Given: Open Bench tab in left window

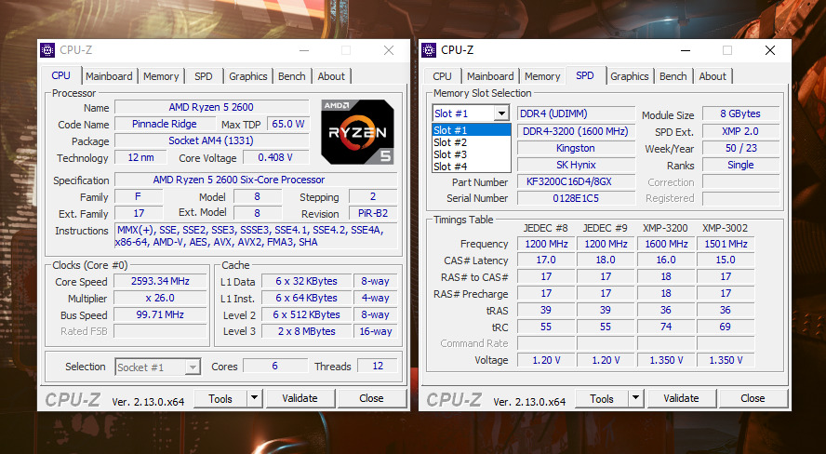Looking at the screenshot, I should coord(292,76).
